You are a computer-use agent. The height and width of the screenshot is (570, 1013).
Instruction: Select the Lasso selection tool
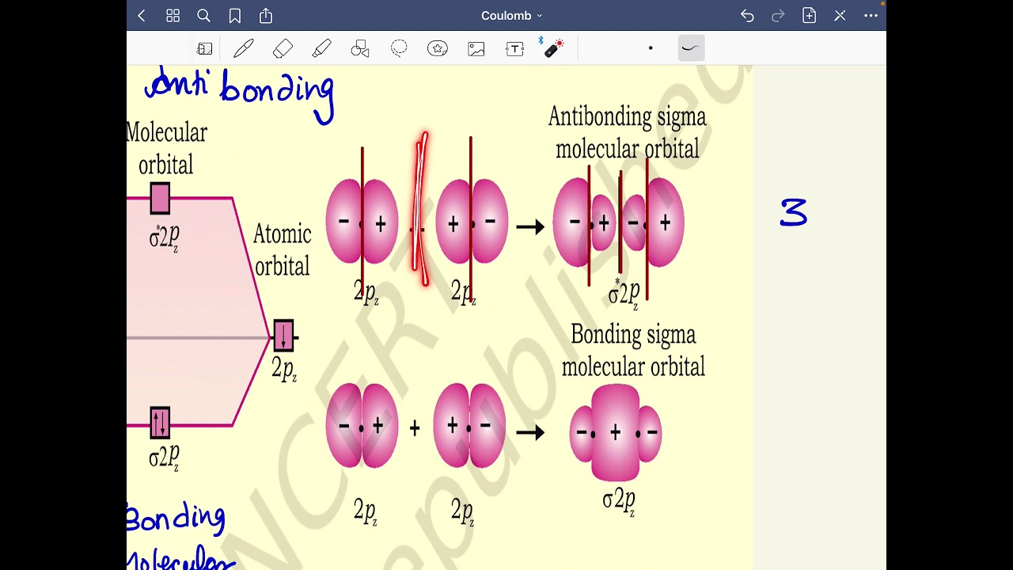click(399, 49)
